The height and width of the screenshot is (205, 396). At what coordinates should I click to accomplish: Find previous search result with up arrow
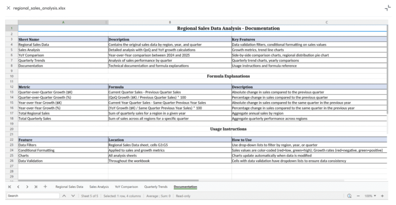click(64, 196)
